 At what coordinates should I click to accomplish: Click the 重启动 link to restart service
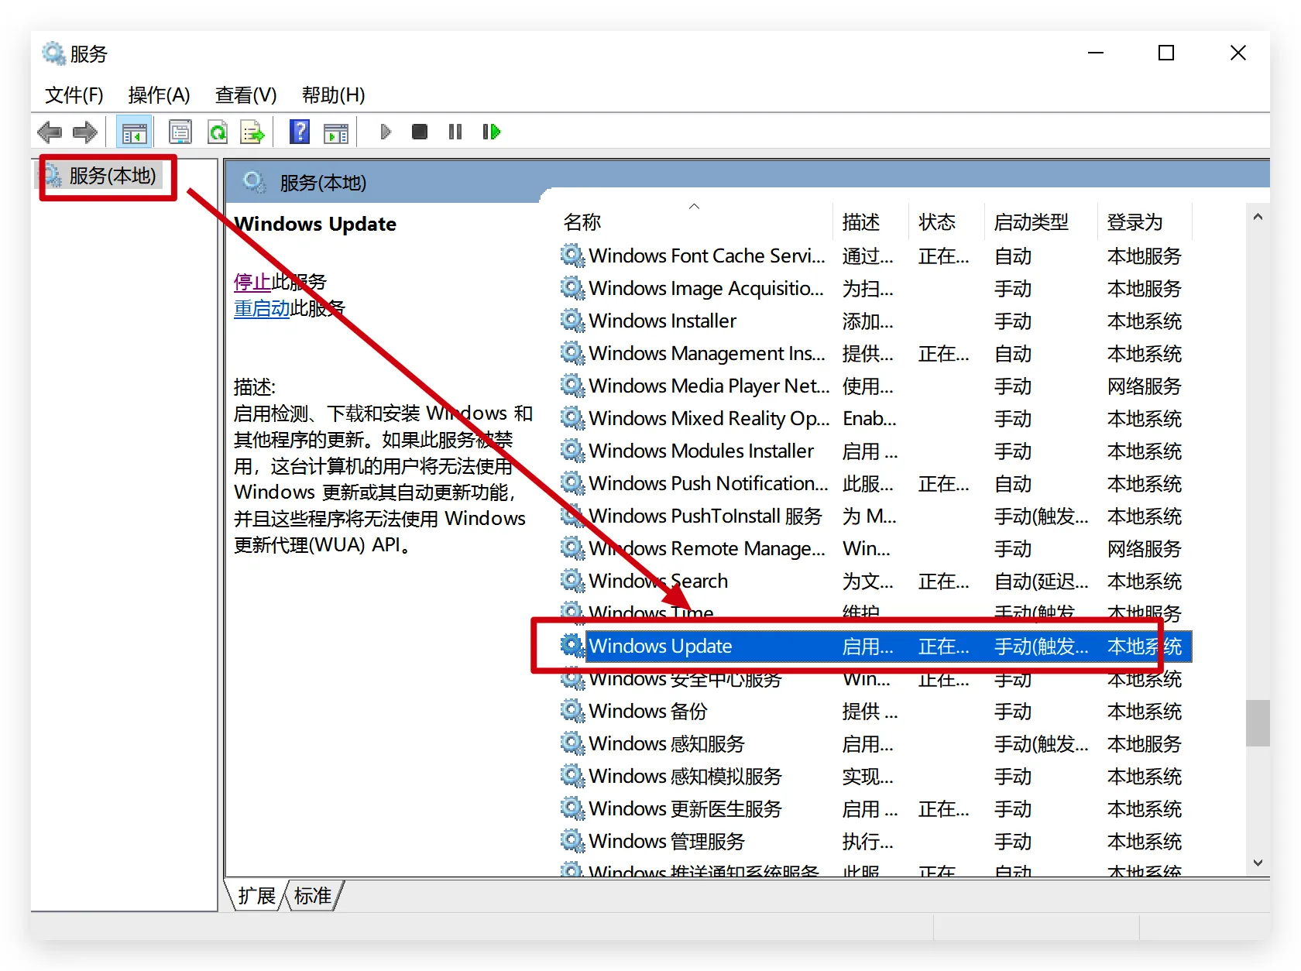[x=262, y=308]
